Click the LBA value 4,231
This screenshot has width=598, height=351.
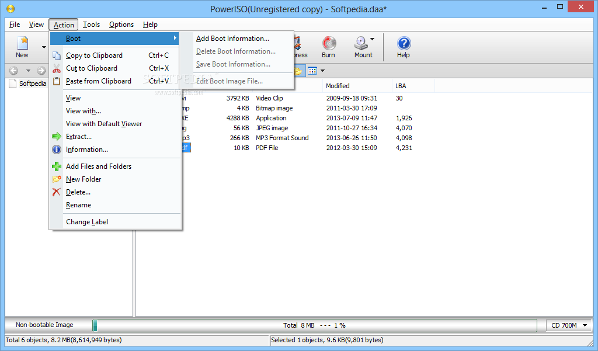404,148
